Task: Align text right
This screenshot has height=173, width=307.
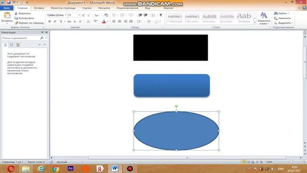Action: coord(125,21)
